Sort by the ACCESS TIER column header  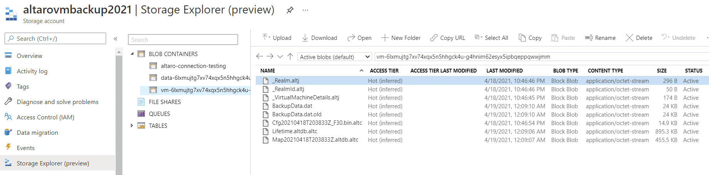384,71
